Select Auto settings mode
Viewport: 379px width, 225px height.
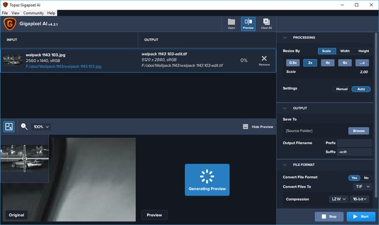point(361,89)
